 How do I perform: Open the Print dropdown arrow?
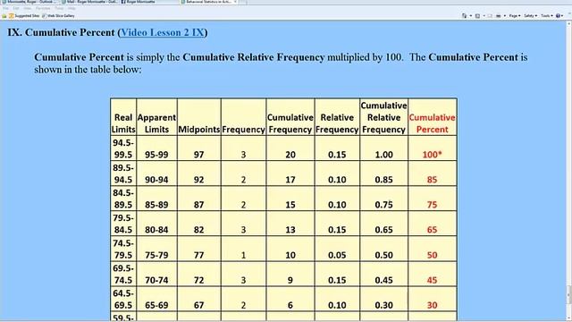point(505,16)
